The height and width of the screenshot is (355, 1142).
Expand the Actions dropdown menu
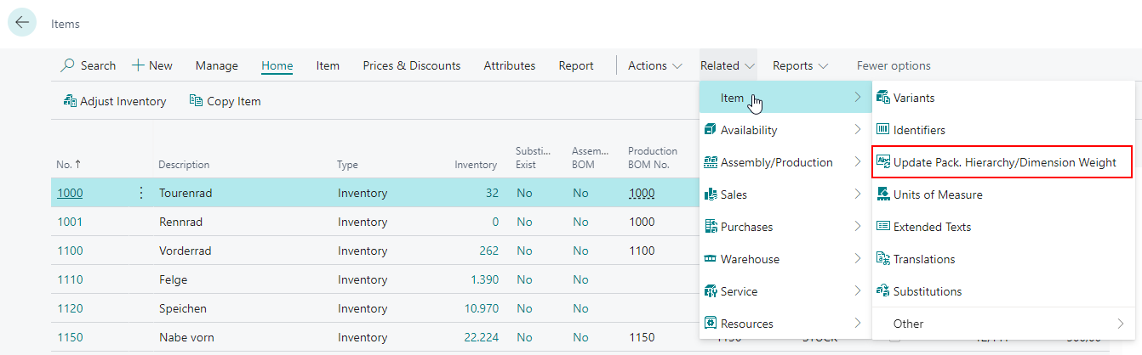(654, 66)
